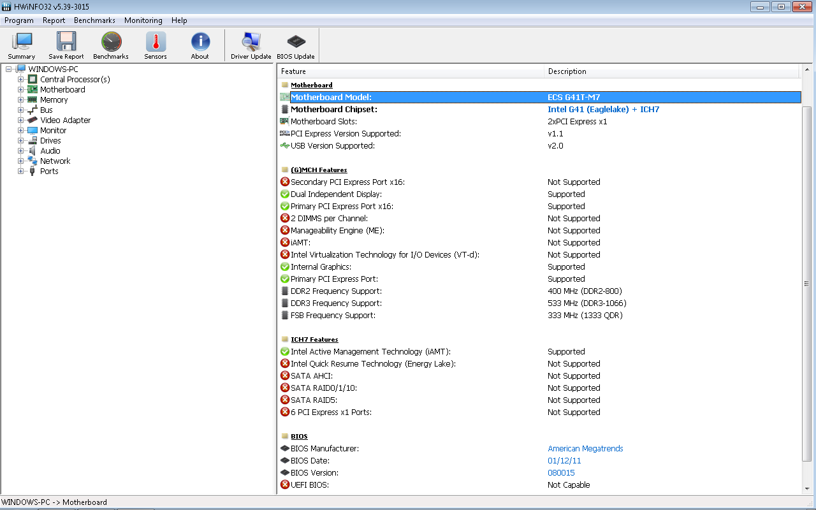Click the American Megatrends link
Image resolution: width=816 pixels, height=510 pixels.
(x=585, y=448)
